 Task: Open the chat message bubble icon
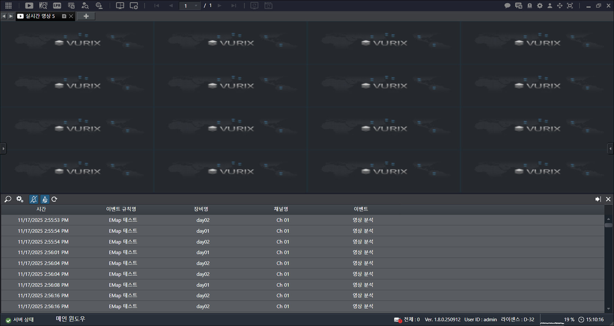(x=507, y=6)
